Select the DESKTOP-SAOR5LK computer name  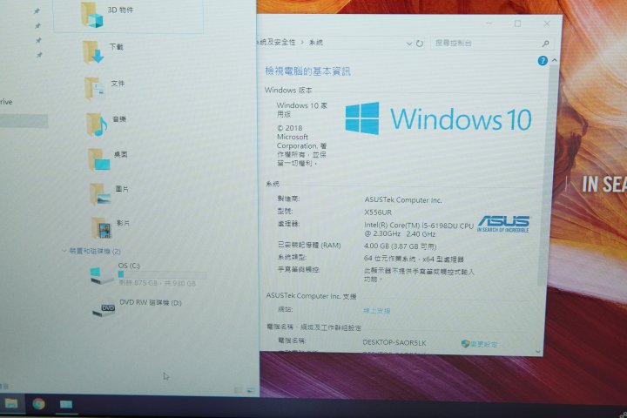point(394,343)
